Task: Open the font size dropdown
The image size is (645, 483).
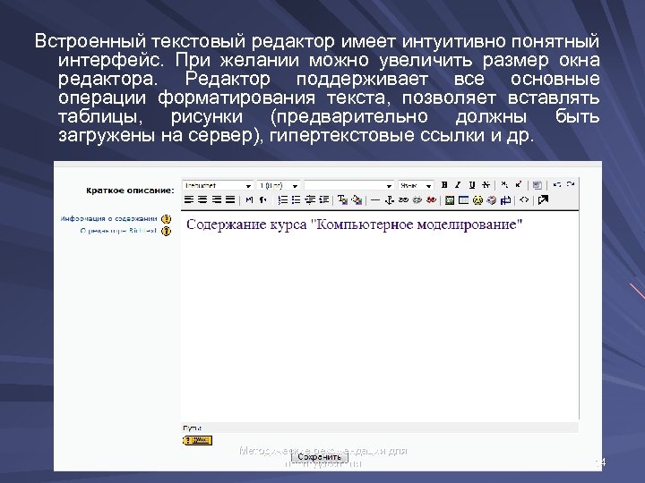Action: pyautogui.click(x=279, y=186)
